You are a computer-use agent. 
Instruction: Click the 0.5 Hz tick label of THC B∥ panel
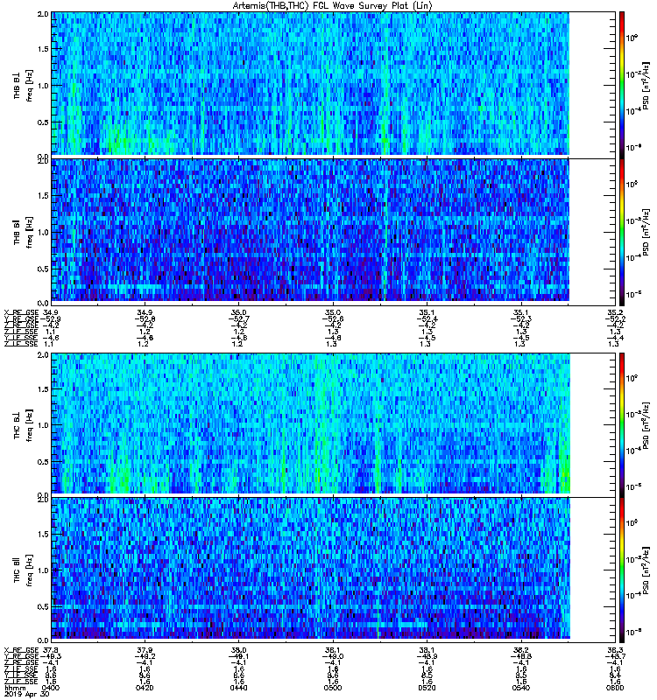pos(43,606)
